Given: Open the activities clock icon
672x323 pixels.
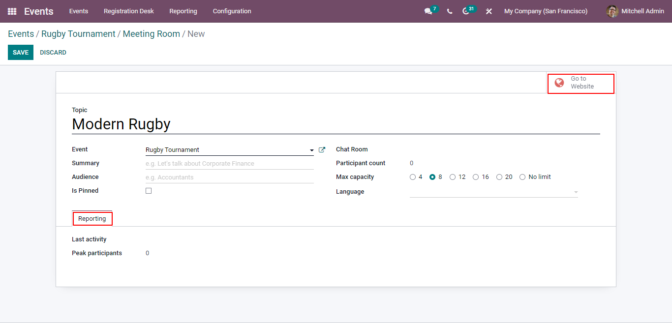Looking at the screenshot, I should [466, 11].
